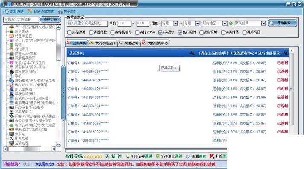Click the purple 景点门票 ticket icon
The image size is (304, 169).
point(12,40)
